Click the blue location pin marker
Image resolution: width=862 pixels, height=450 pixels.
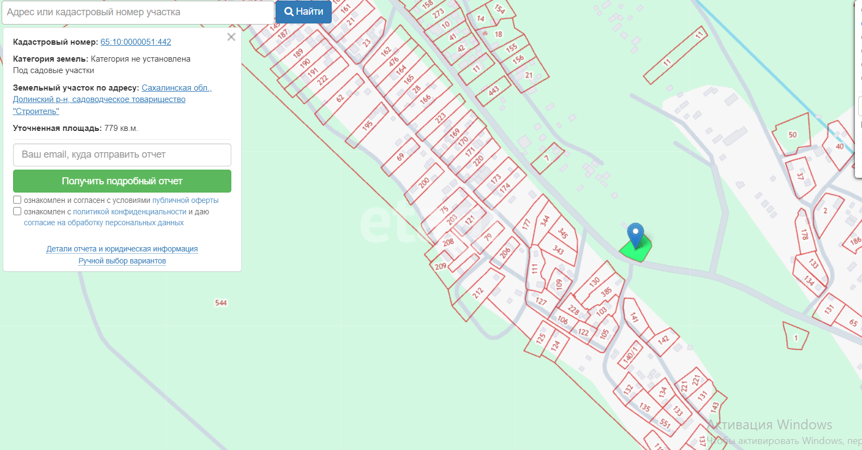635,233
